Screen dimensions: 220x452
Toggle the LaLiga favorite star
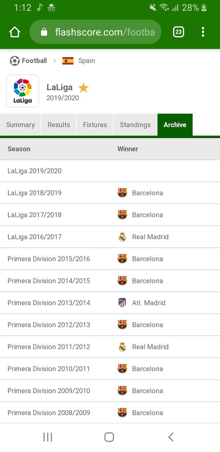click(83, 88)
